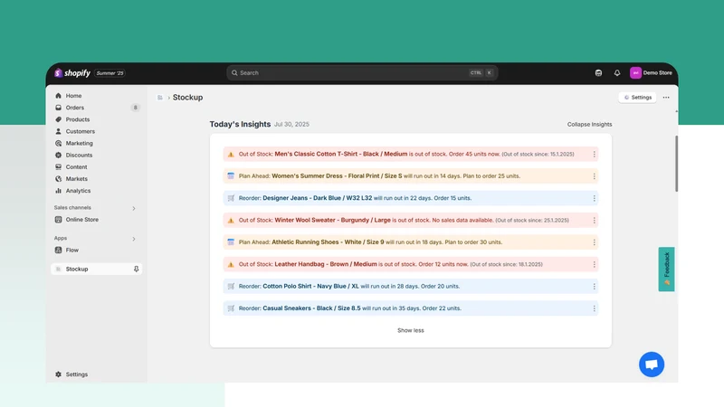Open Cotton Polo Shirt product link
The height and width of the screenshot is (407, 724).
[x=310, y=286]
